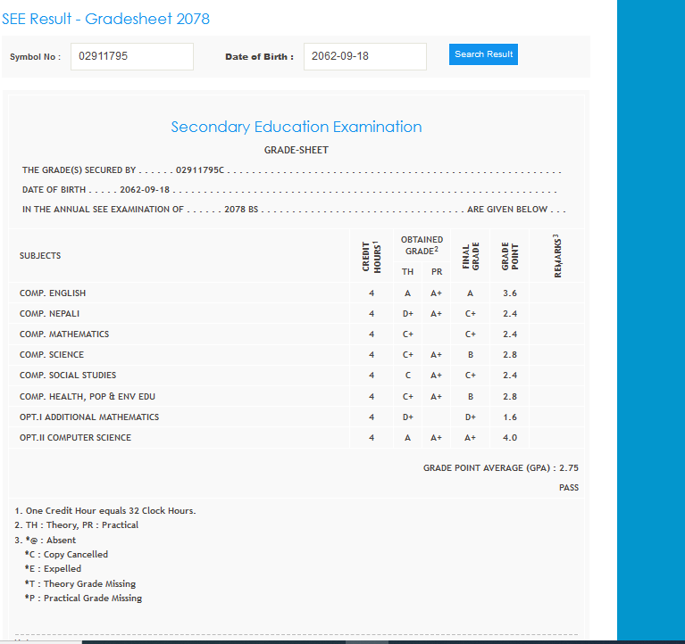Click the GRADE POINT column header
685x644 pixels.
[x=510, y=256]
